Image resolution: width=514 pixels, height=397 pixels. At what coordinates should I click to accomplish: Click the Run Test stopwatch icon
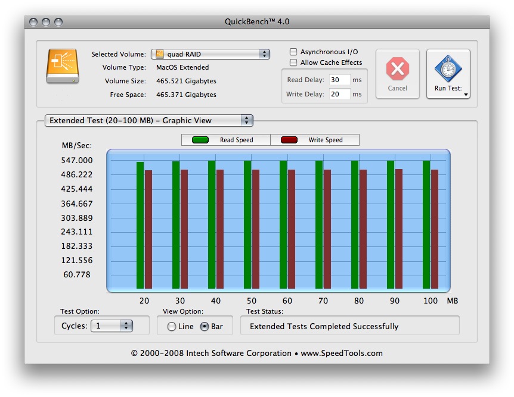(448, 68)
